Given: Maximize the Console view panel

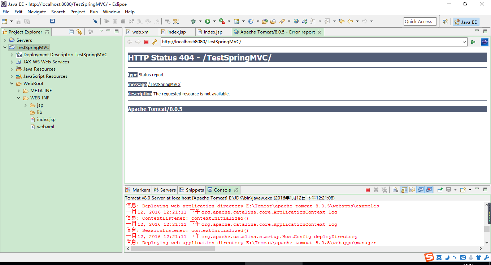Looking at the screenshot, I should (485, 189).
